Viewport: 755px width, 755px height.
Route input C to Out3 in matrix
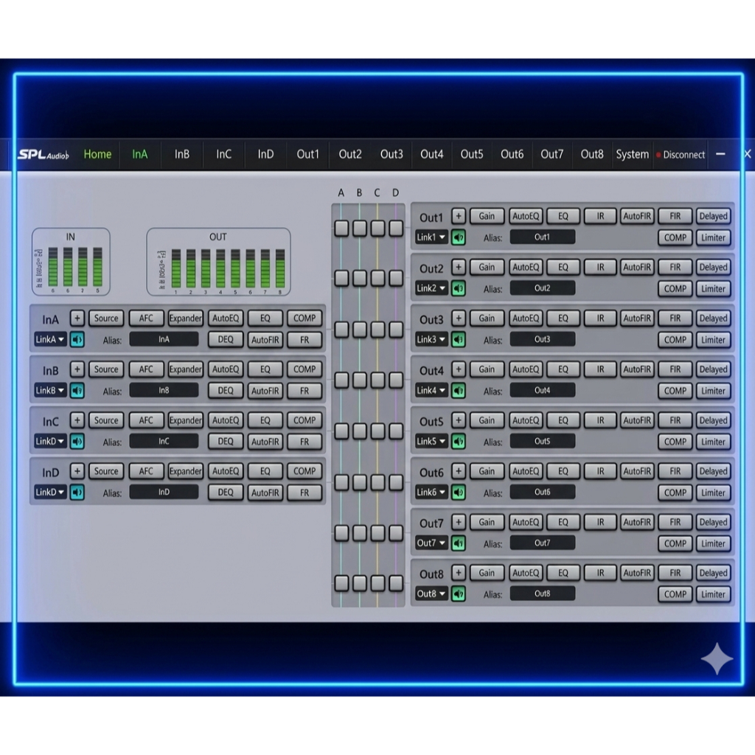click(x=378, y=330)
